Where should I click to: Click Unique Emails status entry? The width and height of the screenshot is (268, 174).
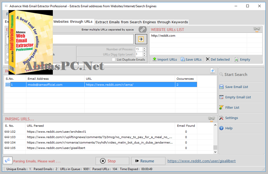(x=18, y=169)
